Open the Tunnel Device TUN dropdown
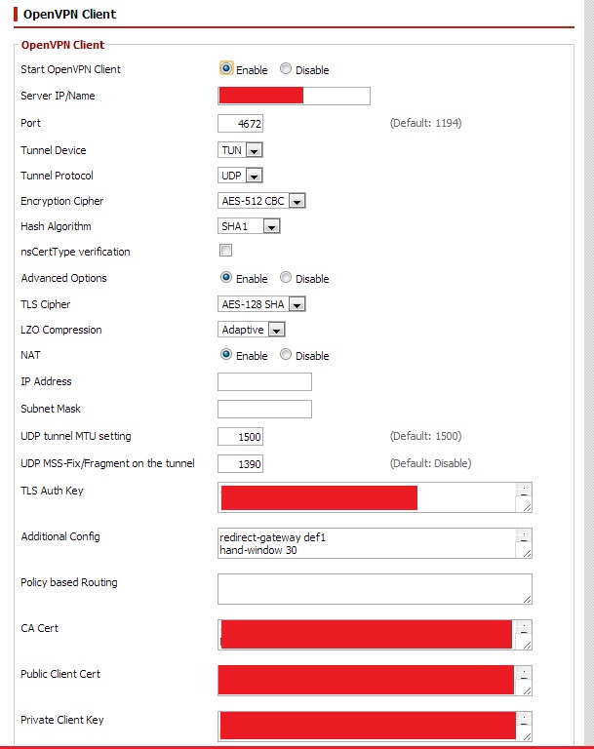 point(240,150)
